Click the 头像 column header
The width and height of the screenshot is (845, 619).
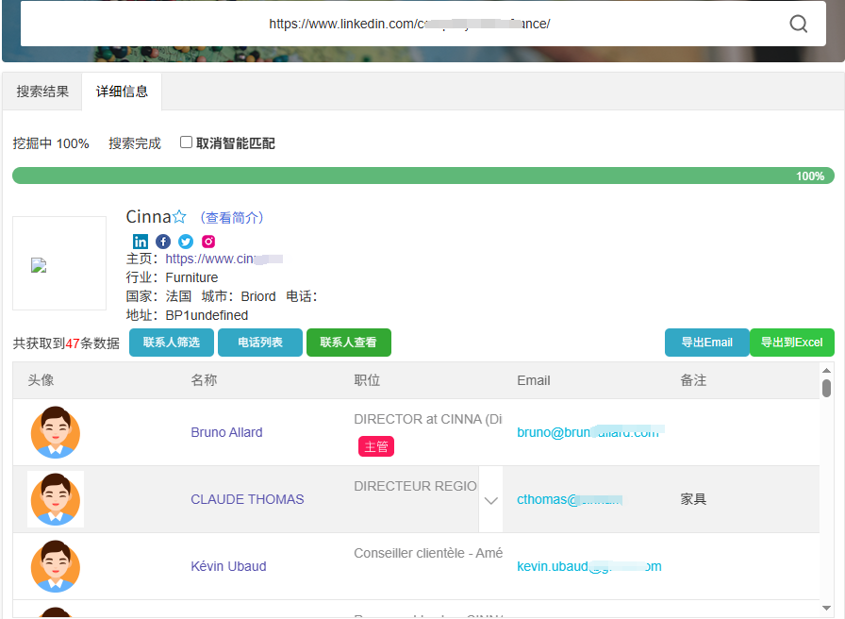point(41,380)
